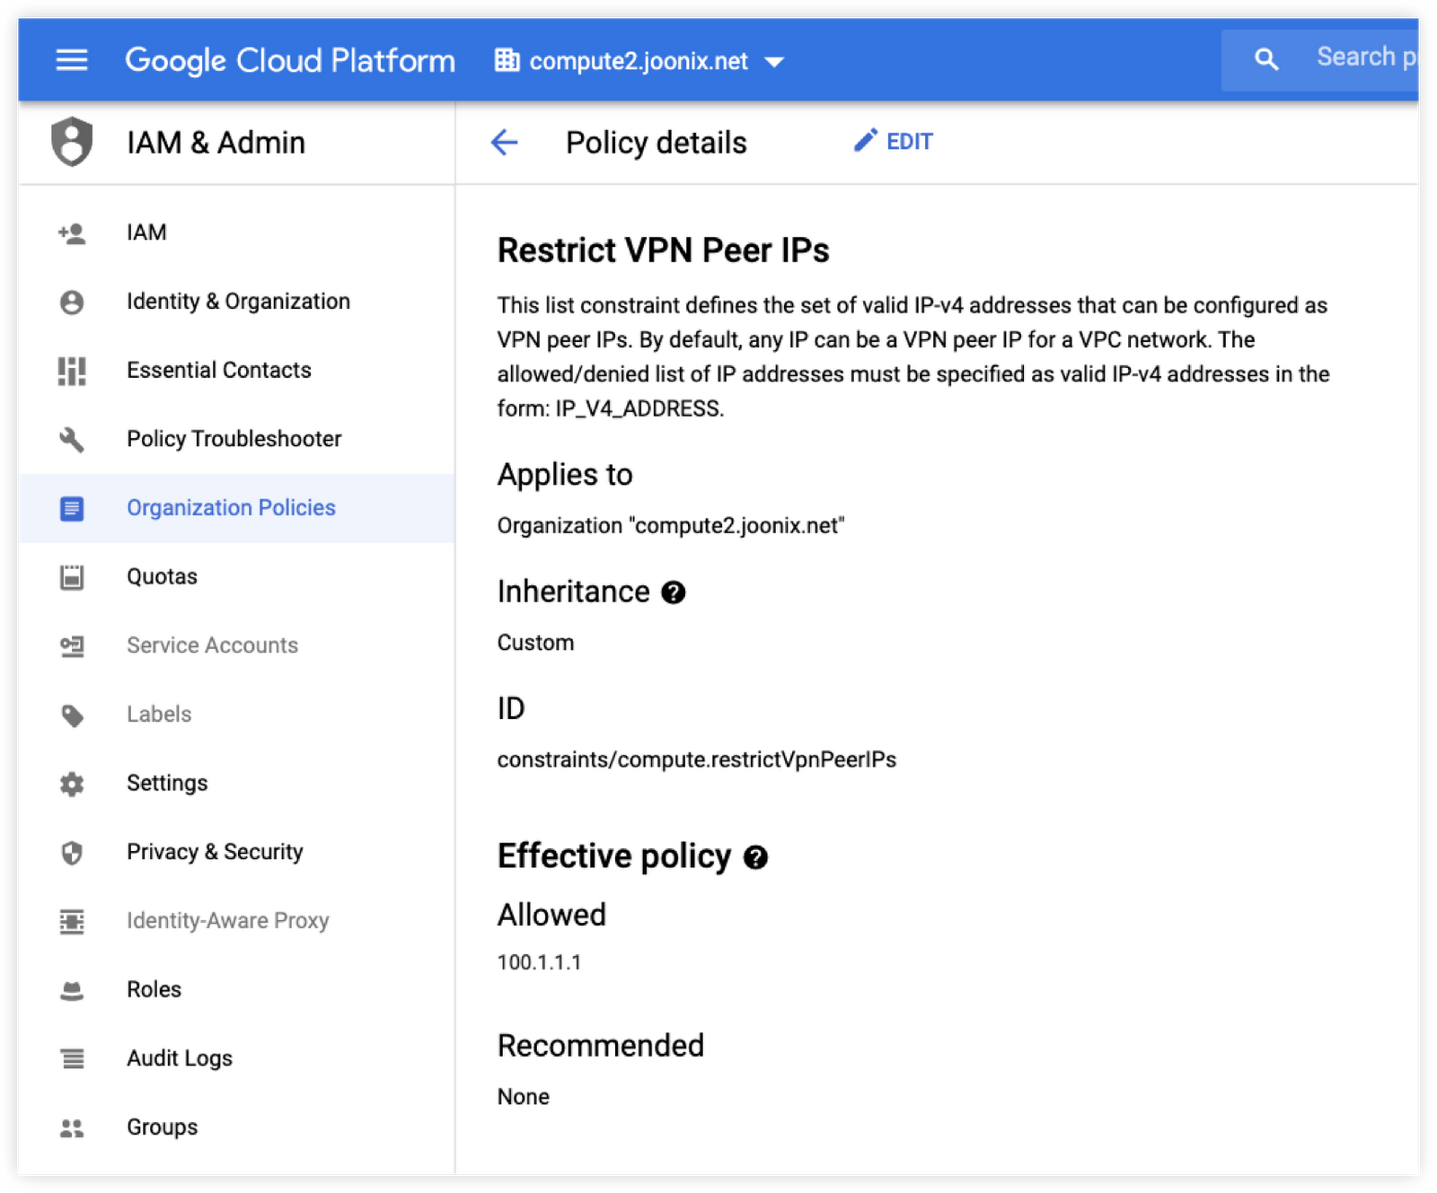Click the Google Cloud Platform logo
The width and height of the screenshot is (1437, 1193).
(290, 61)
